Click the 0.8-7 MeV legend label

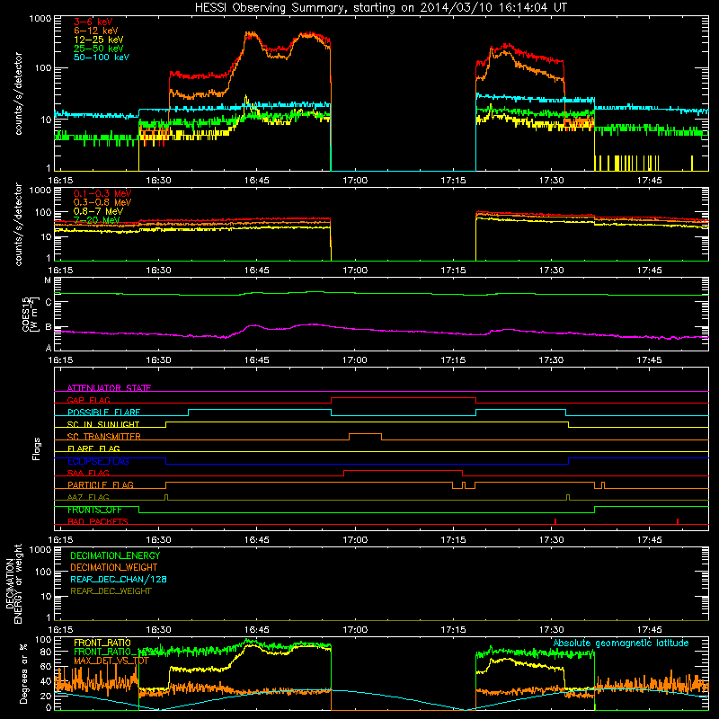(x=98, y=211)
